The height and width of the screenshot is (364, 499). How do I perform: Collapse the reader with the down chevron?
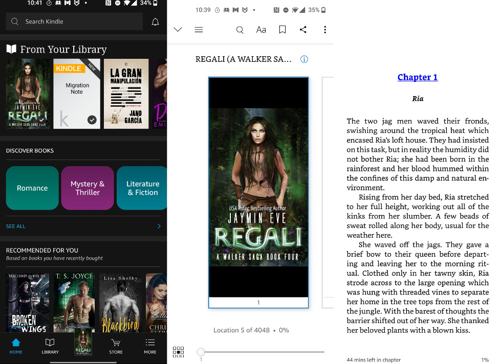coord(178,30)
